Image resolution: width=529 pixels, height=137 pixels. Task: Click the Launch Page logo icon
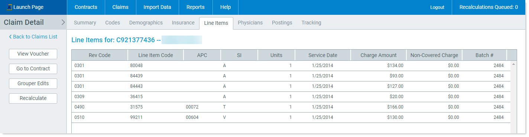[x=10, y=7]
